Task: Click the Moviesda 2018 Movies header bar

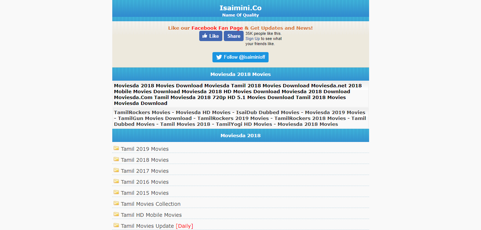Action: (x=241, y=74)
